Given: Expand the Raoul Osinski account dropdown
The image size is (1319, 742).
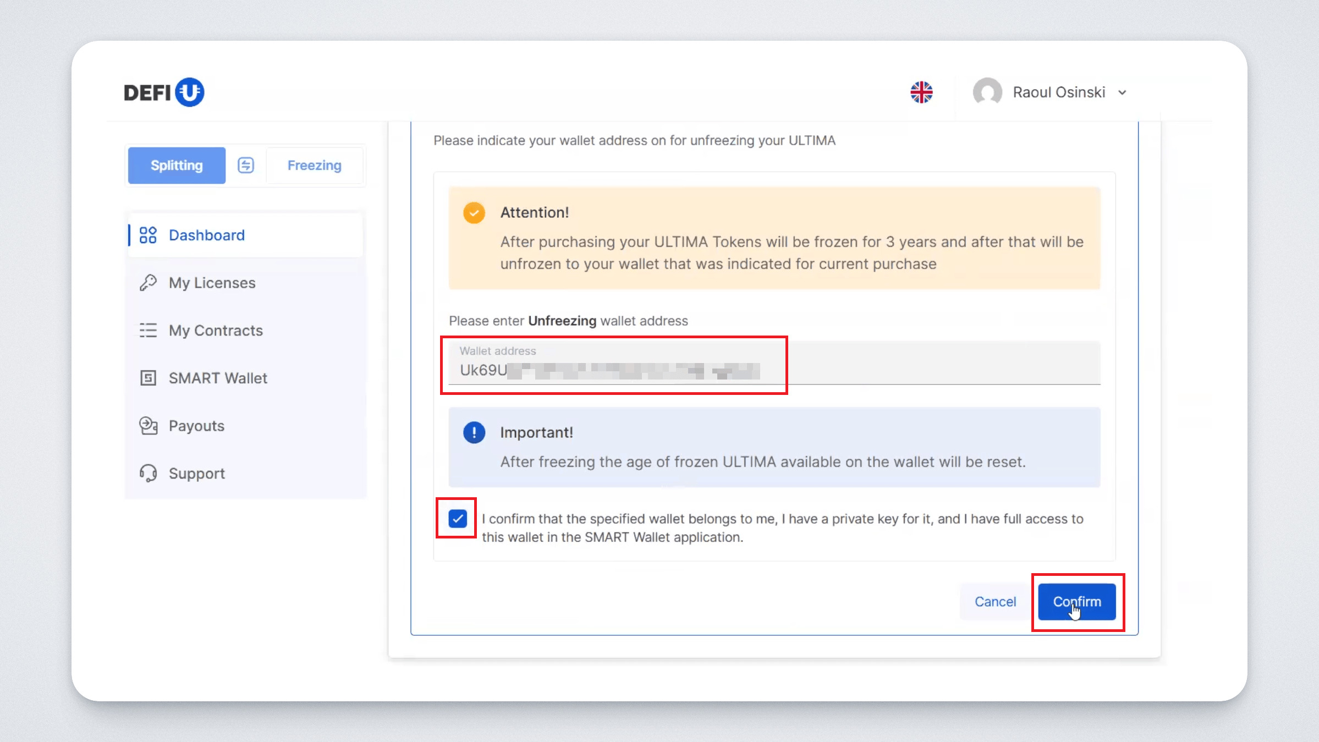Looking at the screenshot, I should [x=1122, y=92].
